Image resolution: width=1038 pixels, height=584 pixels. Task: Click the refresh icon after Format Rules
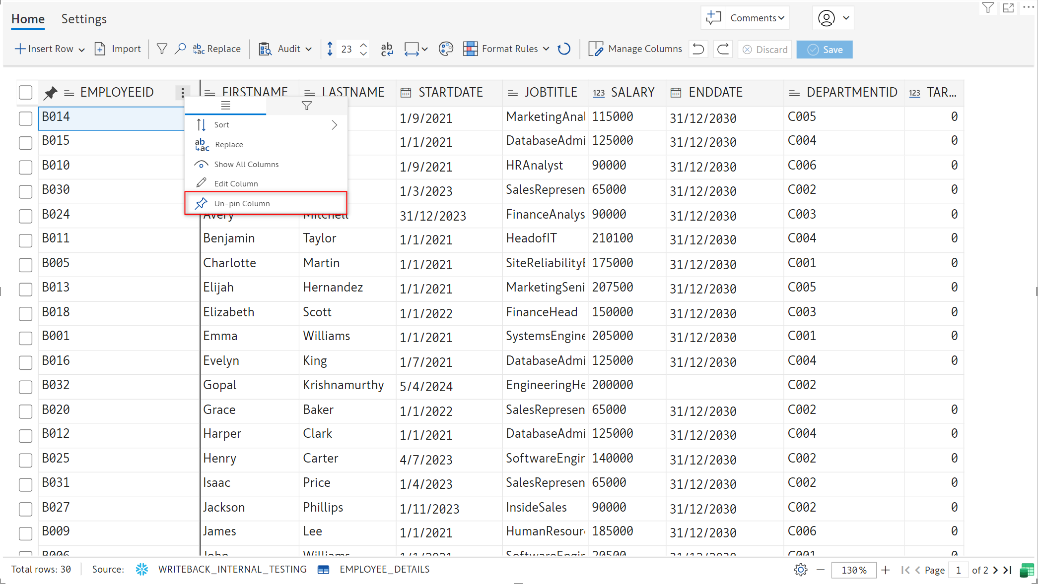564,49
